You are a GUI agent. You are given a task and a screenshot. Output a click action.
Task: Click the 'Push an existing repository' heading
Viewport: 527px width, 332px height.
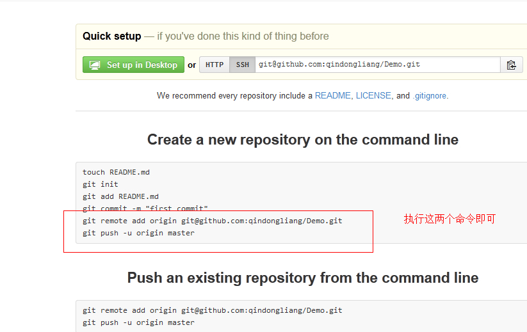(303, 278)
